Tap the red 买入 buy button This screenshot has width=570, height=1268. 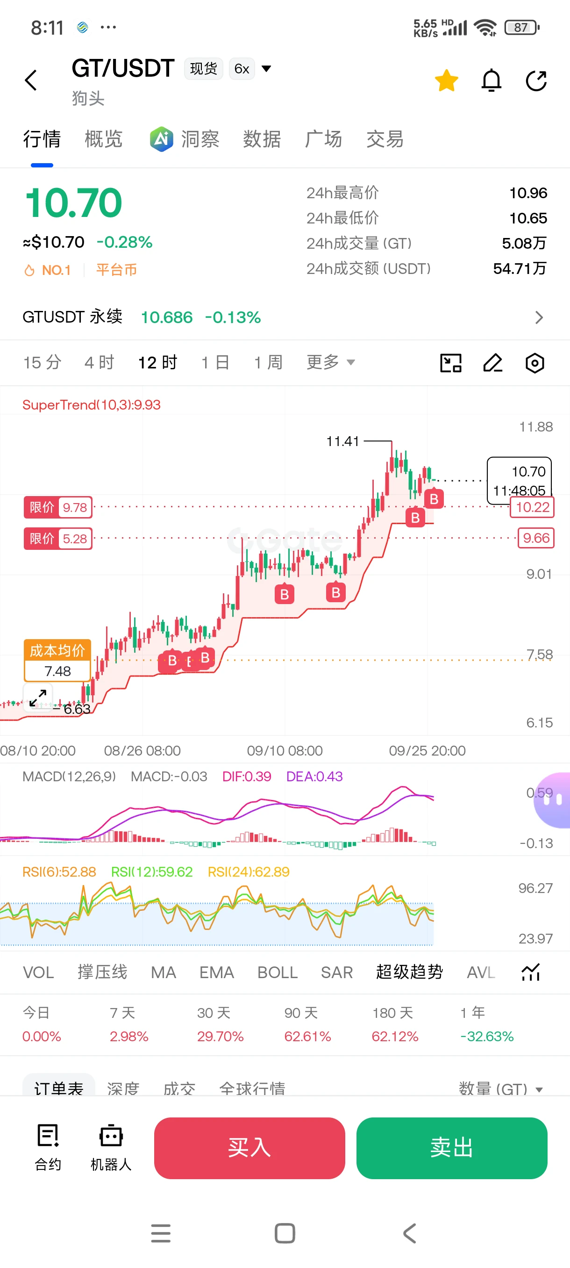249,1147
